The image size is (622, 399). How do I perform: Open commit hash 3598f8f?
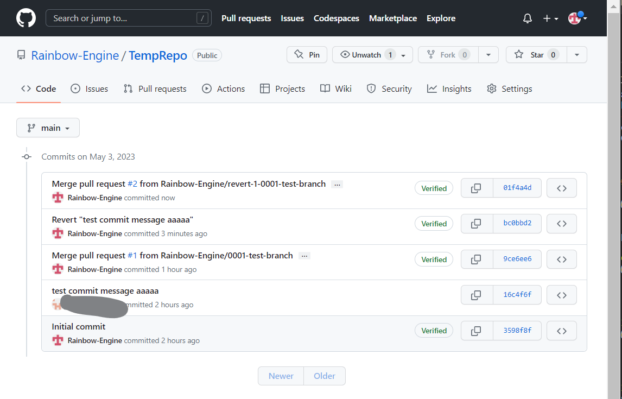tap(517, 331)
